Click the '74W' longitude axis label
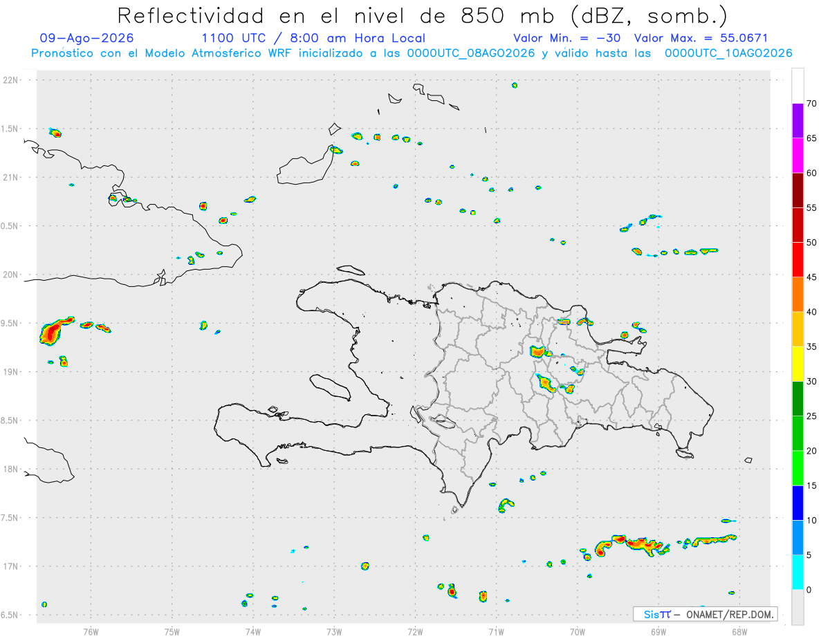This screenshot has width=830, height=641. point(253,631)
